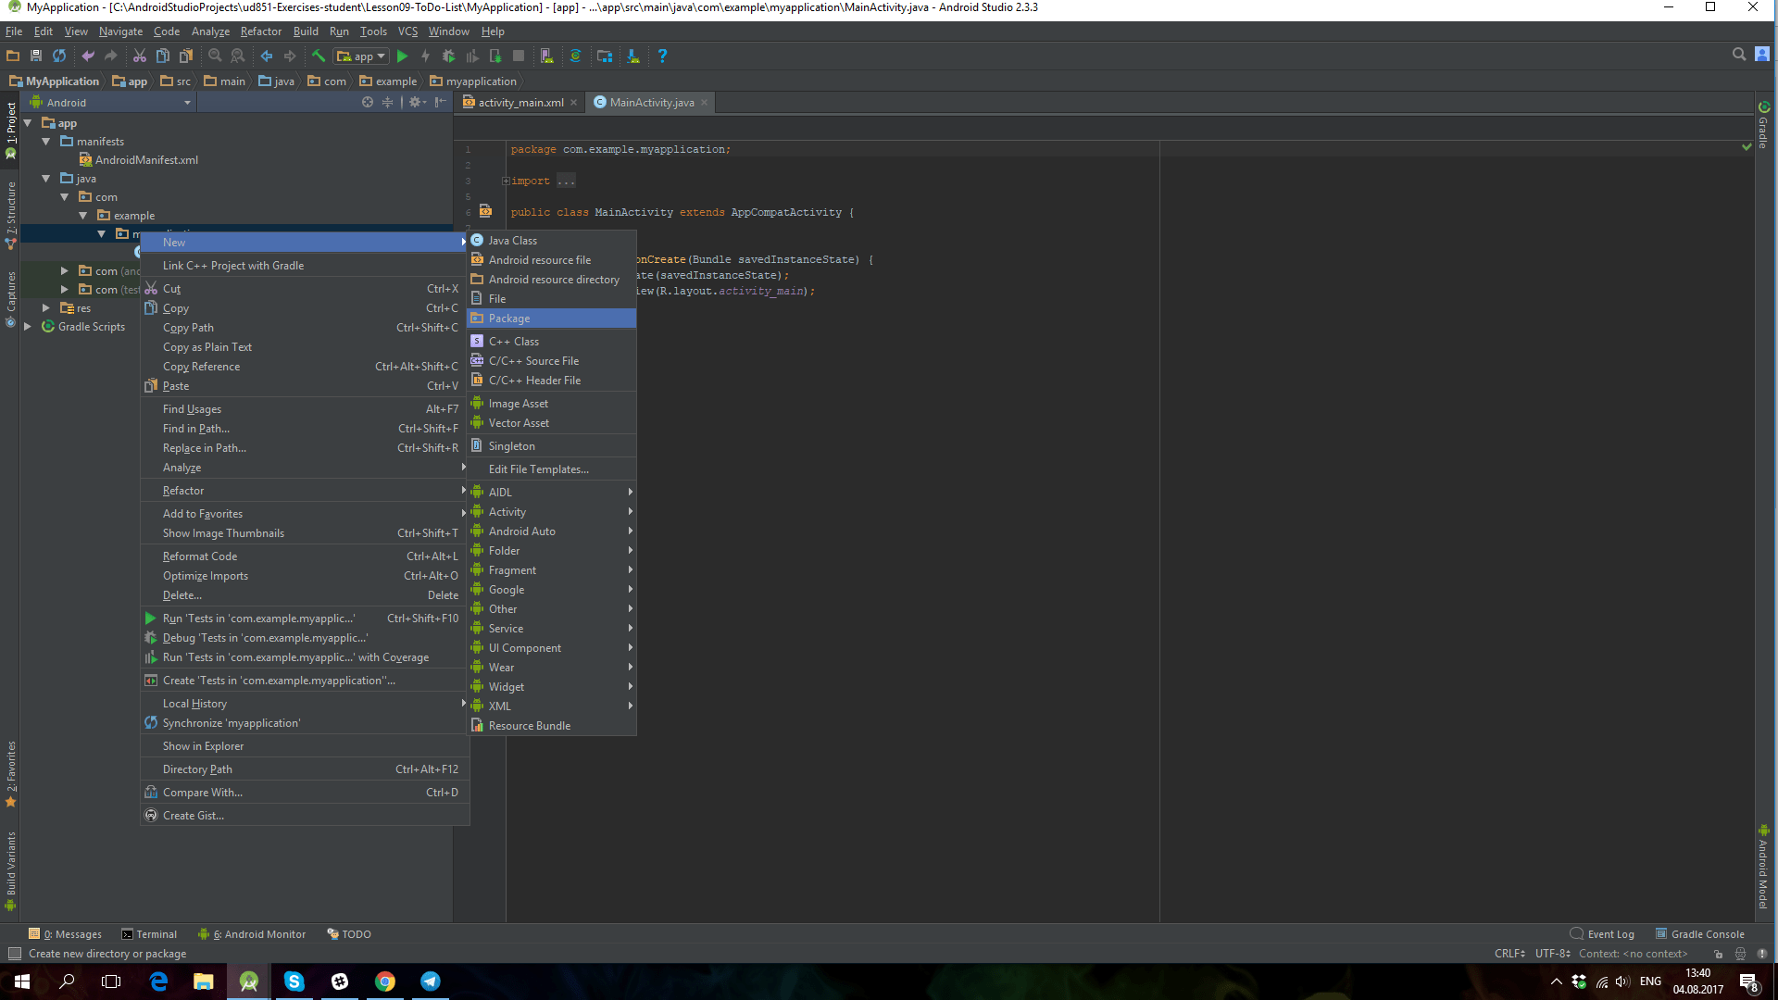Click the Debug app bug icon
The image size is (1778, 1000).
[x=448, y=56]
